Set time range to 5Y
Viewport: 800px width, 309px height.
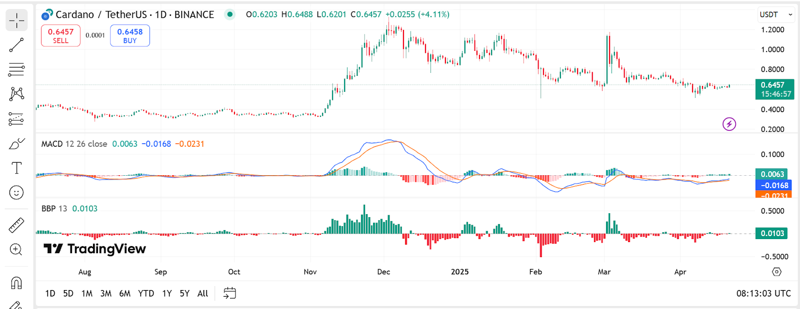(184, 294)
